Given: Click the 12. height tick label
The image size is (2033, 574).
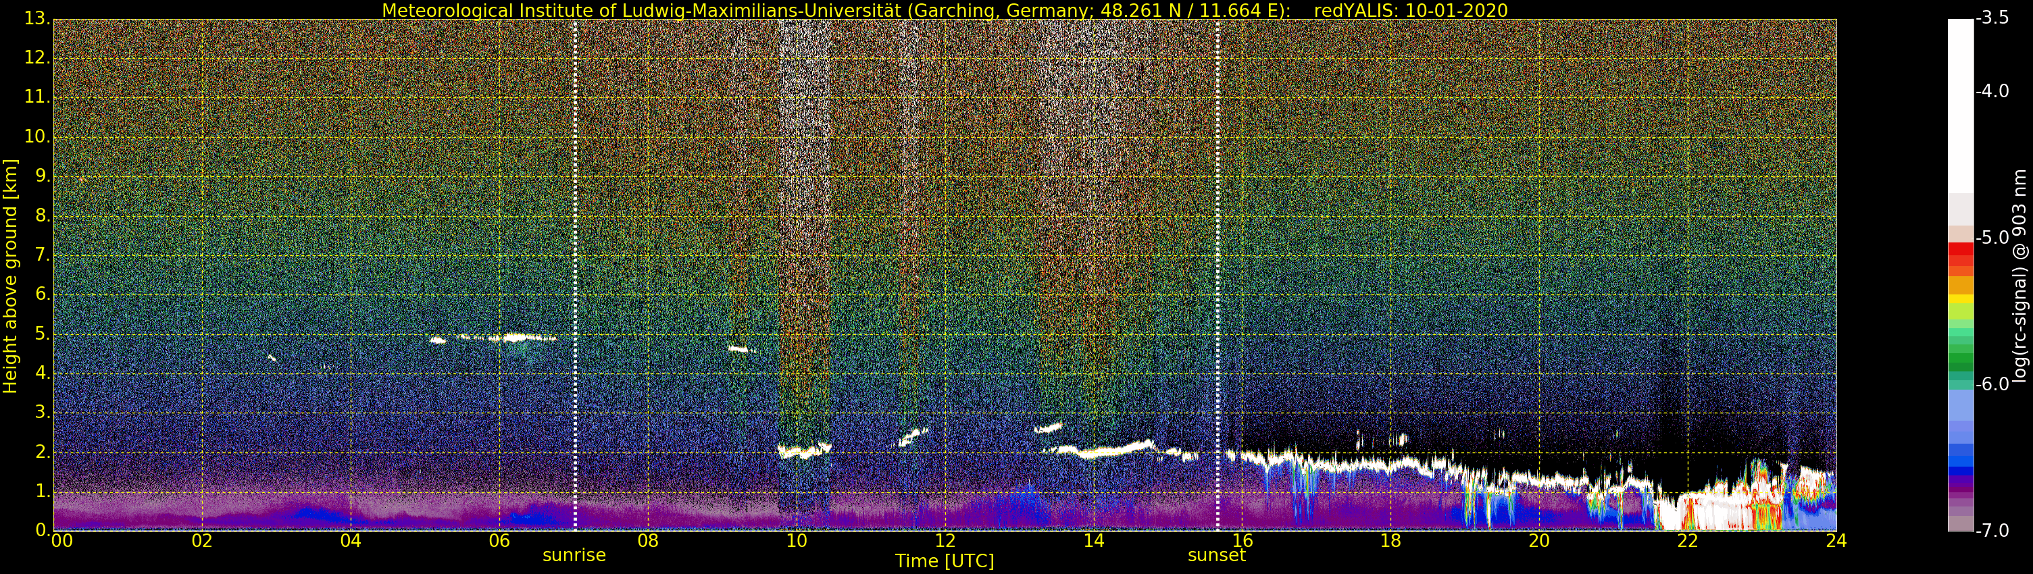Looking at the screenshot, I should point(37,57).
